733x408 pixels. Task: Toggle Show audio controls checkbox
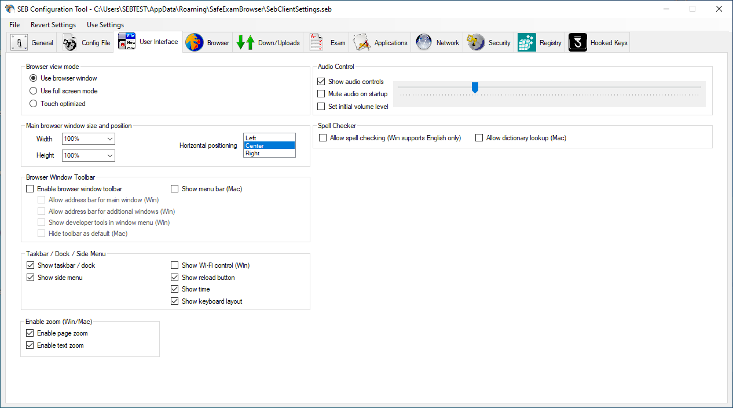pyautogui.click(x=321, y=82)
